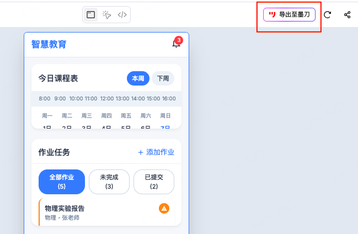
Task: Click the 14:00 time slot label
Action: 138,99
